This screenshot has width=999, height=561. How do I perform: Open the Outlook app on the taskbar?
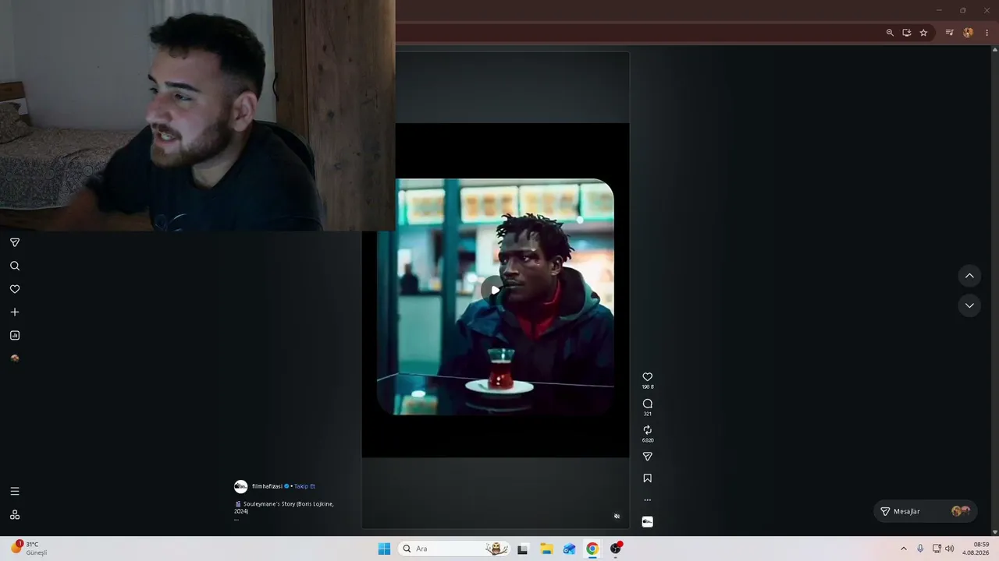569,549
